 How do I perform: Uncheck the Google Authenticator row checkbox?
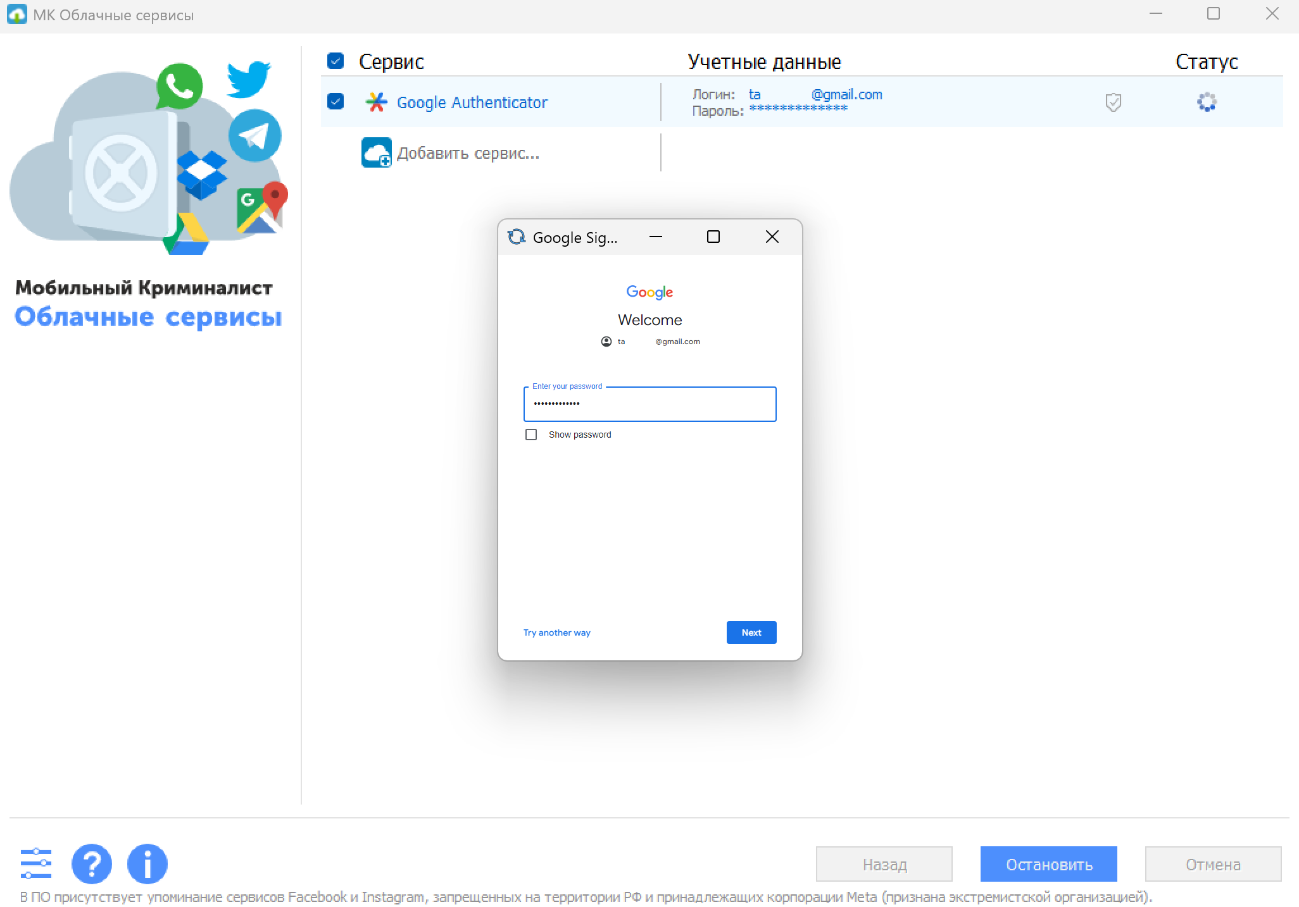336,101
